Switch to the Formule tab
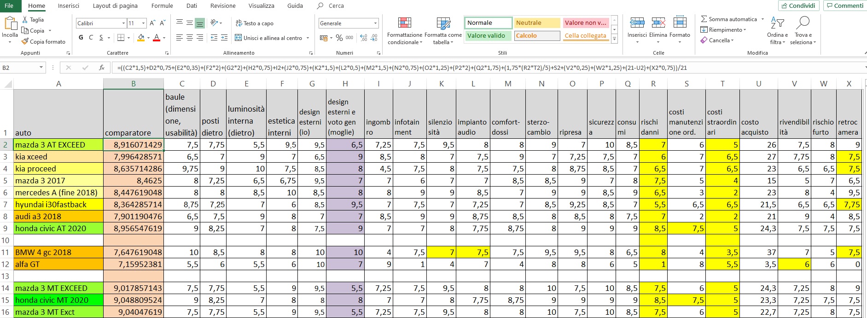Screen dimensions: 867x318 [162, 6]
